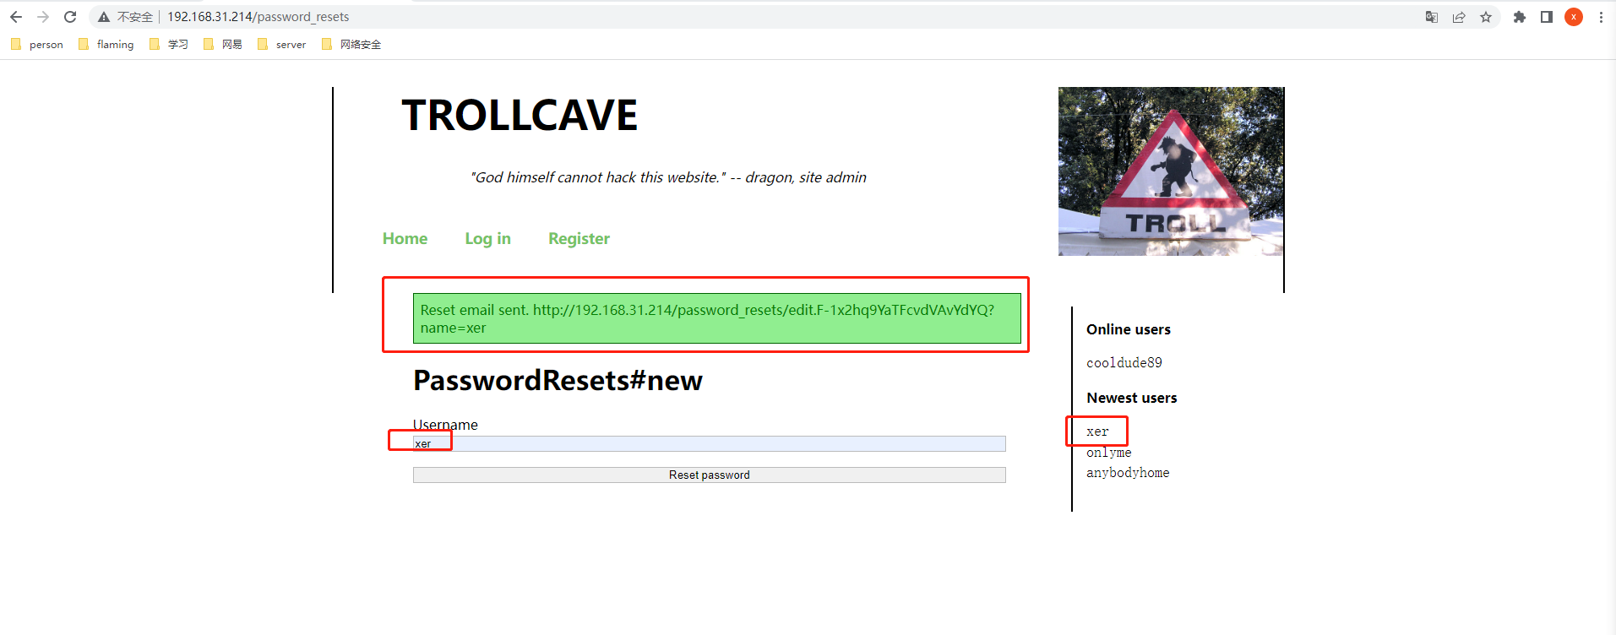Submit the Reset password button
The image size is (1616, 635).
(x=710, y=475)
